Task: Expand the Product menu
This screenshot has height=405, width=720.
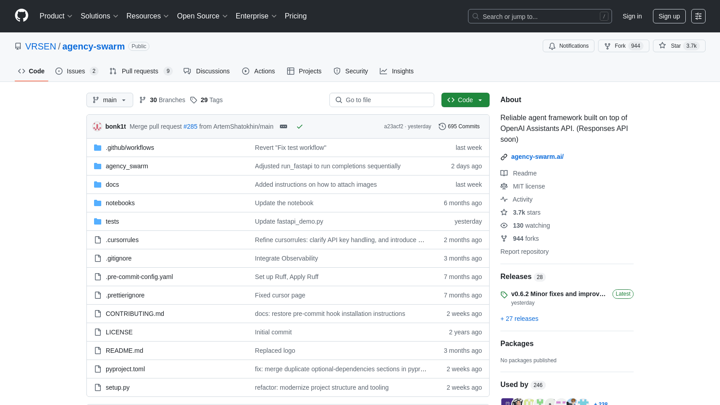Action: [x=56, y=16]
